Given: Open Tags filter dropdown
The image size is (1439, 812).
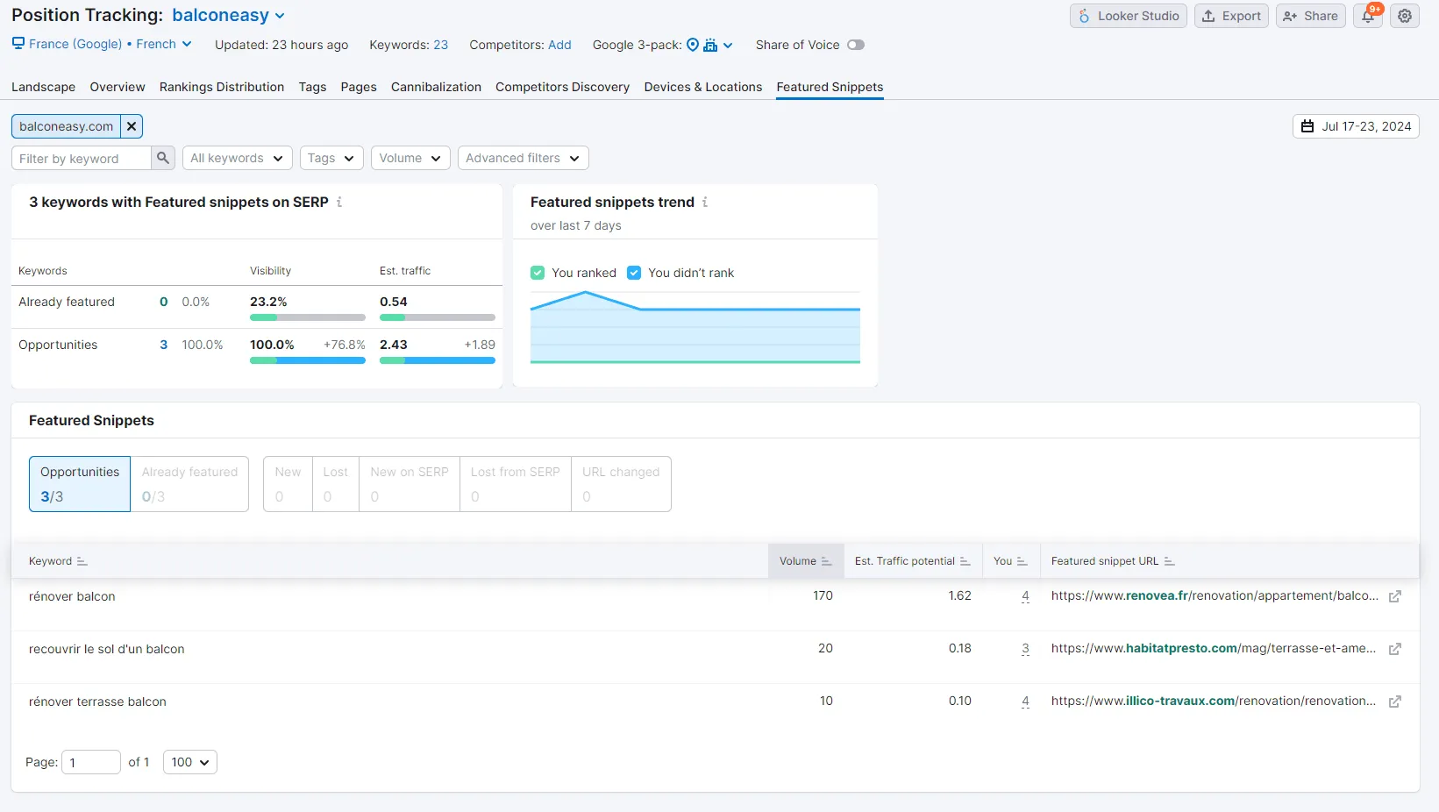Looking at the screenshot, I should pos(331,158).
